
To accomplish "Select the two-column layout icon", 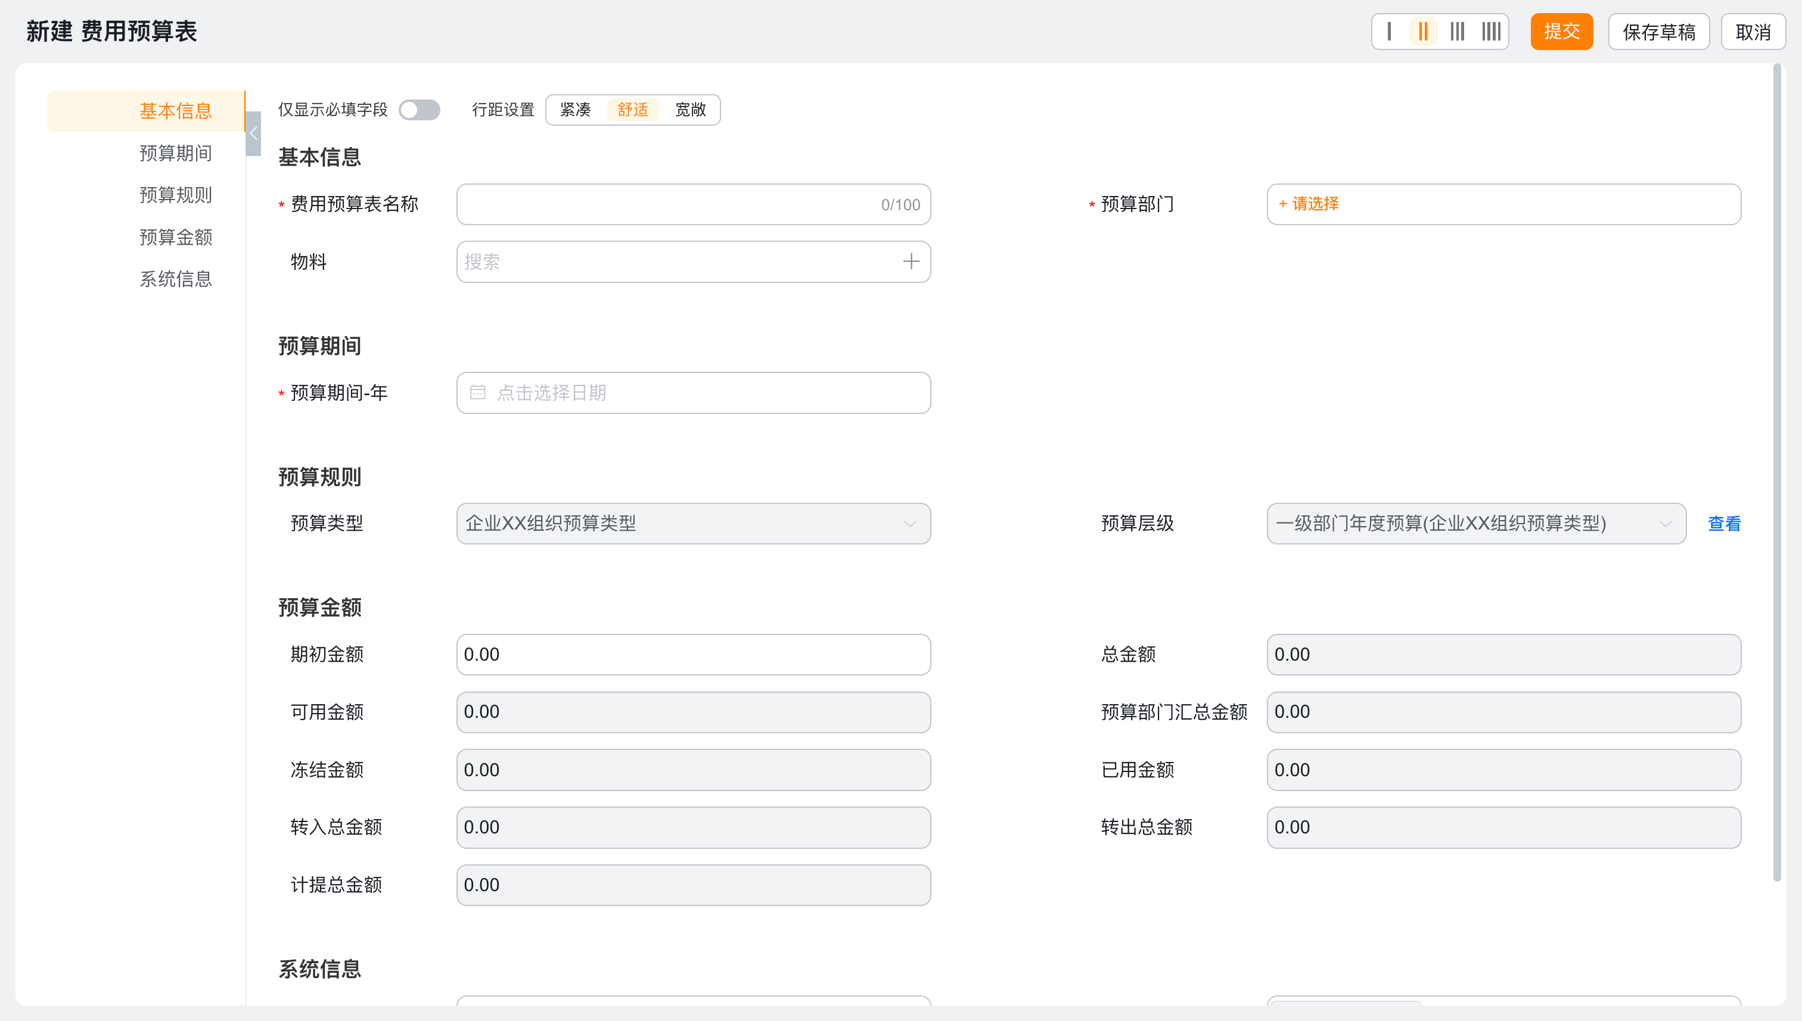I will click(1422, 32).
